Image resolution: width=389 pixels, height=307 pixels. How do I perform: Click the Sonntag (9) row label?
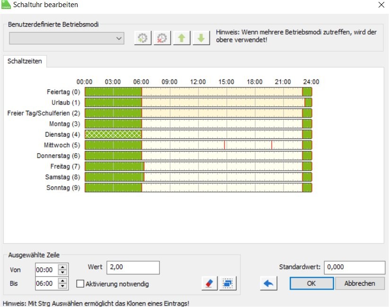63,187
